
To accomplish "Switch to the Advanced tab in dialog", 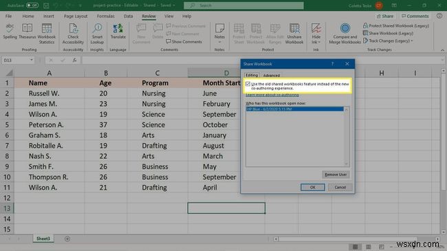I will [x=272, y=76].
